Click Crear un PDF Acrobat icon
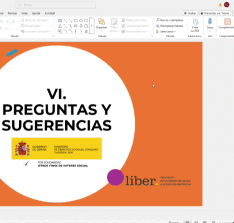The height and width of the screenshot is (223, 234). (x=195, y=25)
